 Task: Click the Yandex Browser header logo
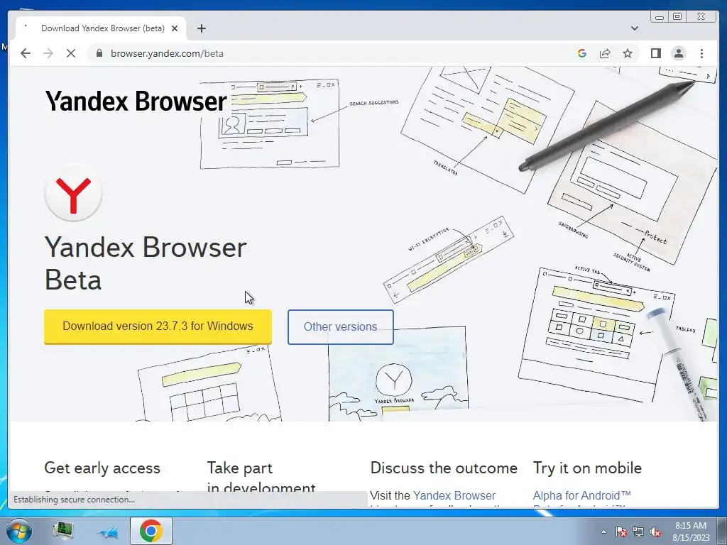tap(136, 101)
